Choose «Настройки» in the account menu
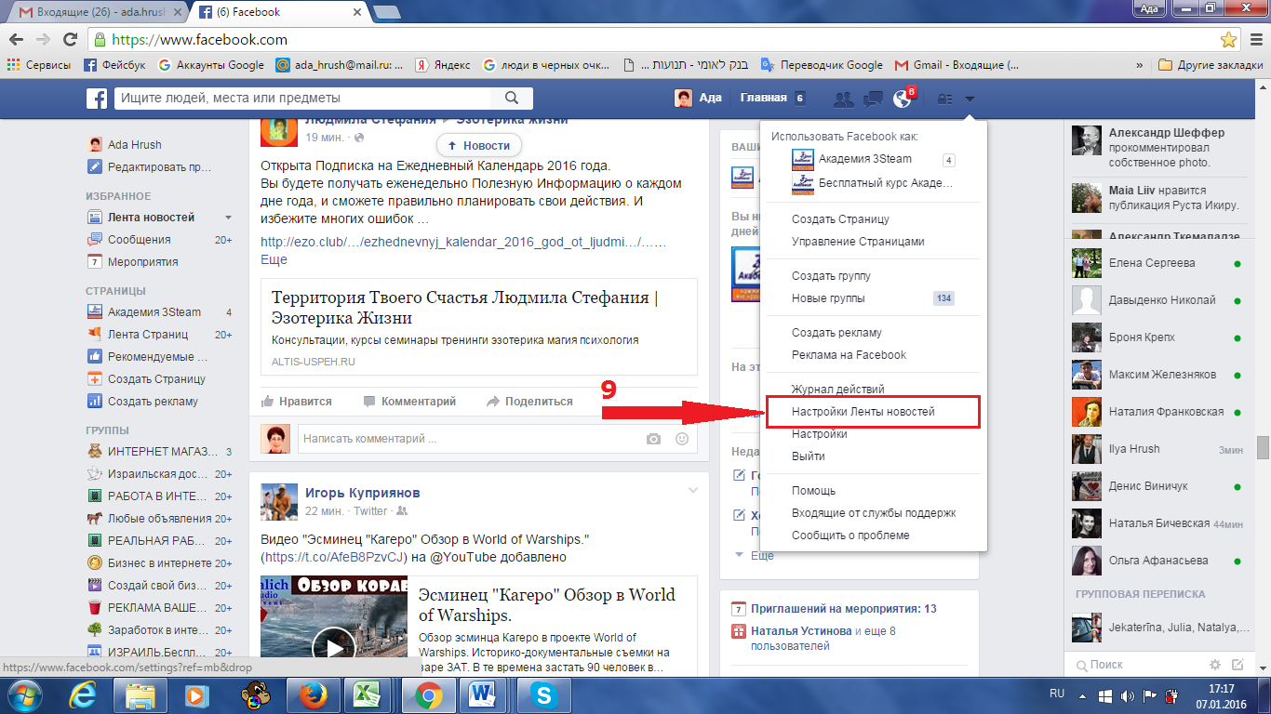 click(x=820, y=434)
